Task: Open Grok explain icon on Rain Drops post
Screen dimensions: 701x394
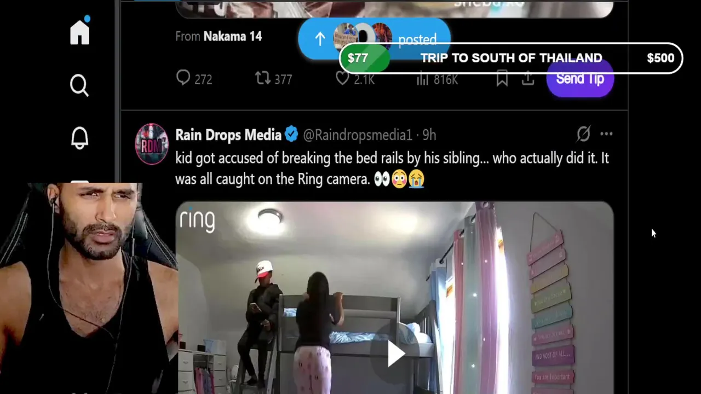Action: click(583, 134)
